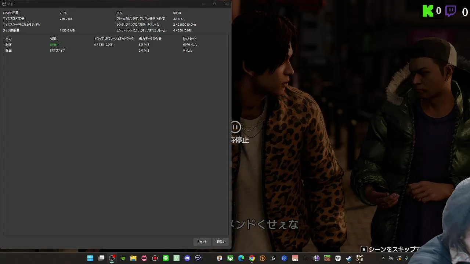The height and width of the screenshot is (264, 470).
Task: Click the 0.0 MiB recording data value
Action: tap(144, 50)
